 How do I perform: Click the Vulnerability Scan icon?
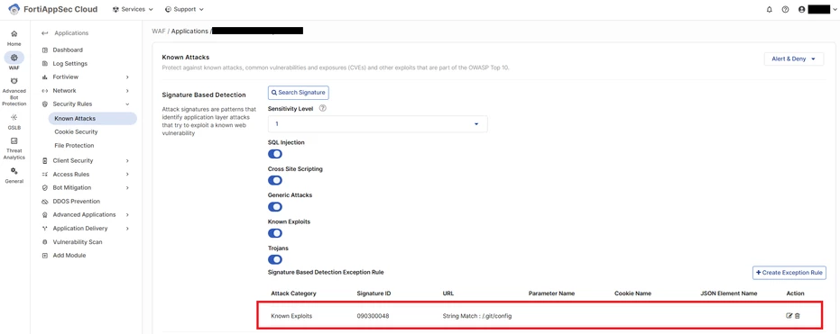(x=45, y=242)
